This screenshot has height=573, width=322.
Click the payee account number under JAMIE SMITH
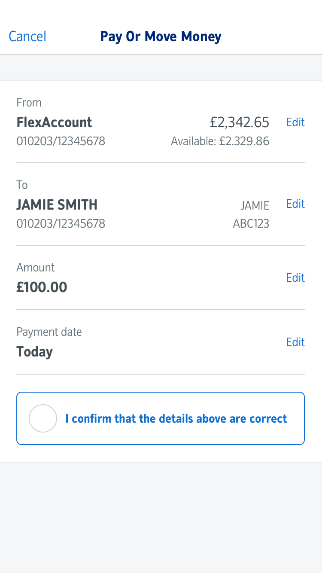pyautogui.click(x=61, y=223)
